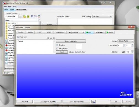Image resolution: width=139 pixels, height=107 pixels.
Task: Open the Sort Files By dropdown
Action: tap(102, 17)
